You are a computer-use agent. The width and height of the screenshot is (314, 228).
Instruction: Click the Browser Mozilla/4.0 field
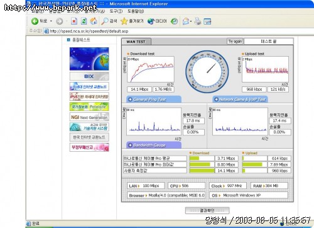coord(166,195)
